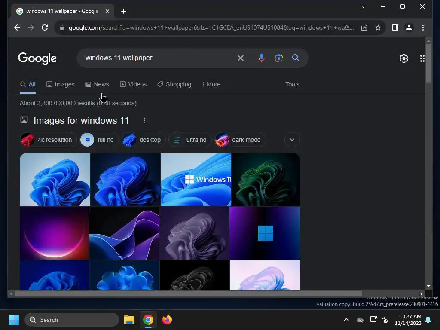Clear the search box with the X
This screenshot has height=330, width=440.
pyautogui.click(x=241, y=58)
